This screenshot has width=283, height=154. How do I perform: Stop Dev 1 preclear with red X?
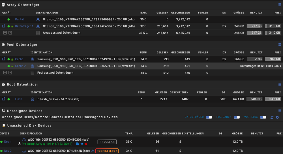click(x=86, y=144)
